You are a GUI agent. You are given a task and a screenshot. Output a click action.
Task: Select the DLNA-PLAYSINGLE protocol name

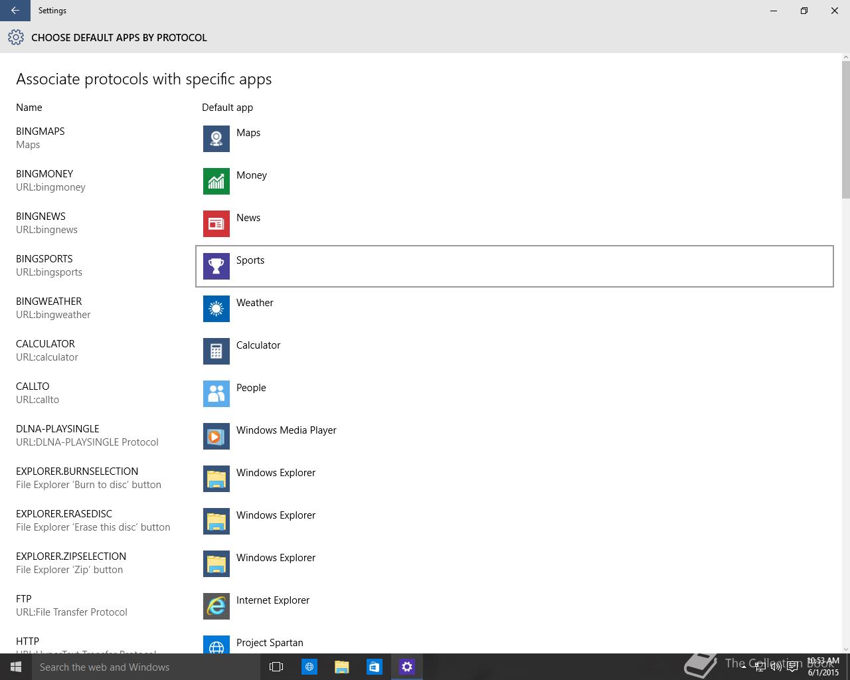[58, 429]
